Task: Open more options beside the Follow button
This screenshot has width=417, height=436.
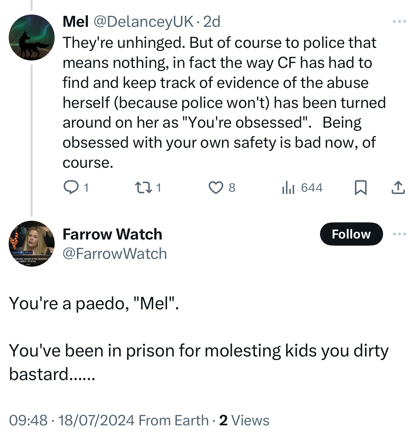Action: click(400, 234)
